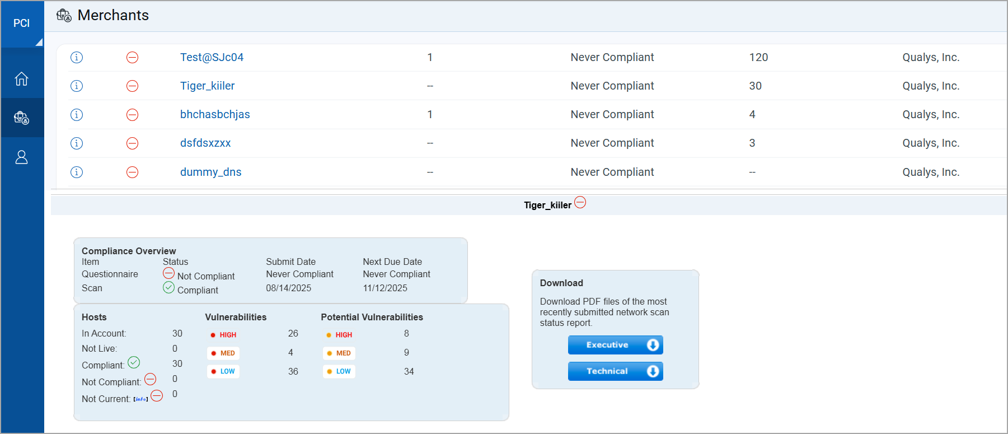Expand the PCI module picker
Image resolution: width=1008 pixels, height=434 pixels.
22,24
